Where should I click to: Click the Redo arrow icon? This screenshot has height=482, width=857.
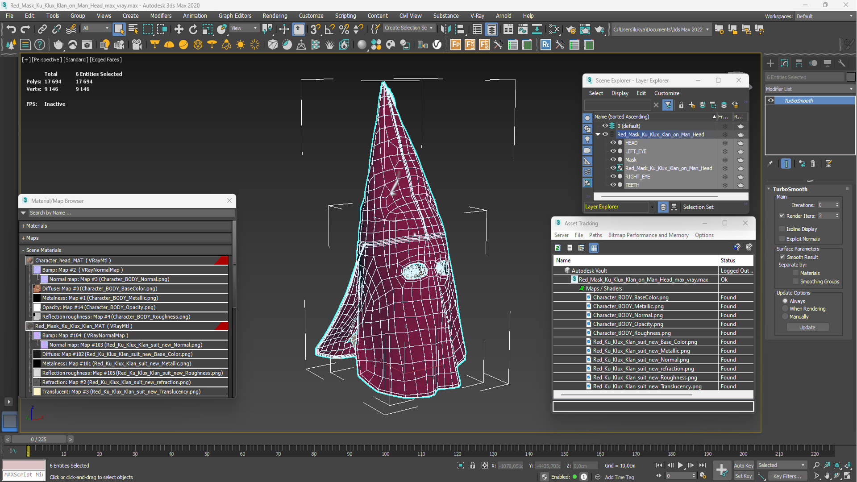[25, 29]
